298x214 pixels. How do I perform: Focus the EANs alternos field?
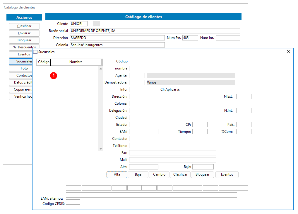coord(151,195)
